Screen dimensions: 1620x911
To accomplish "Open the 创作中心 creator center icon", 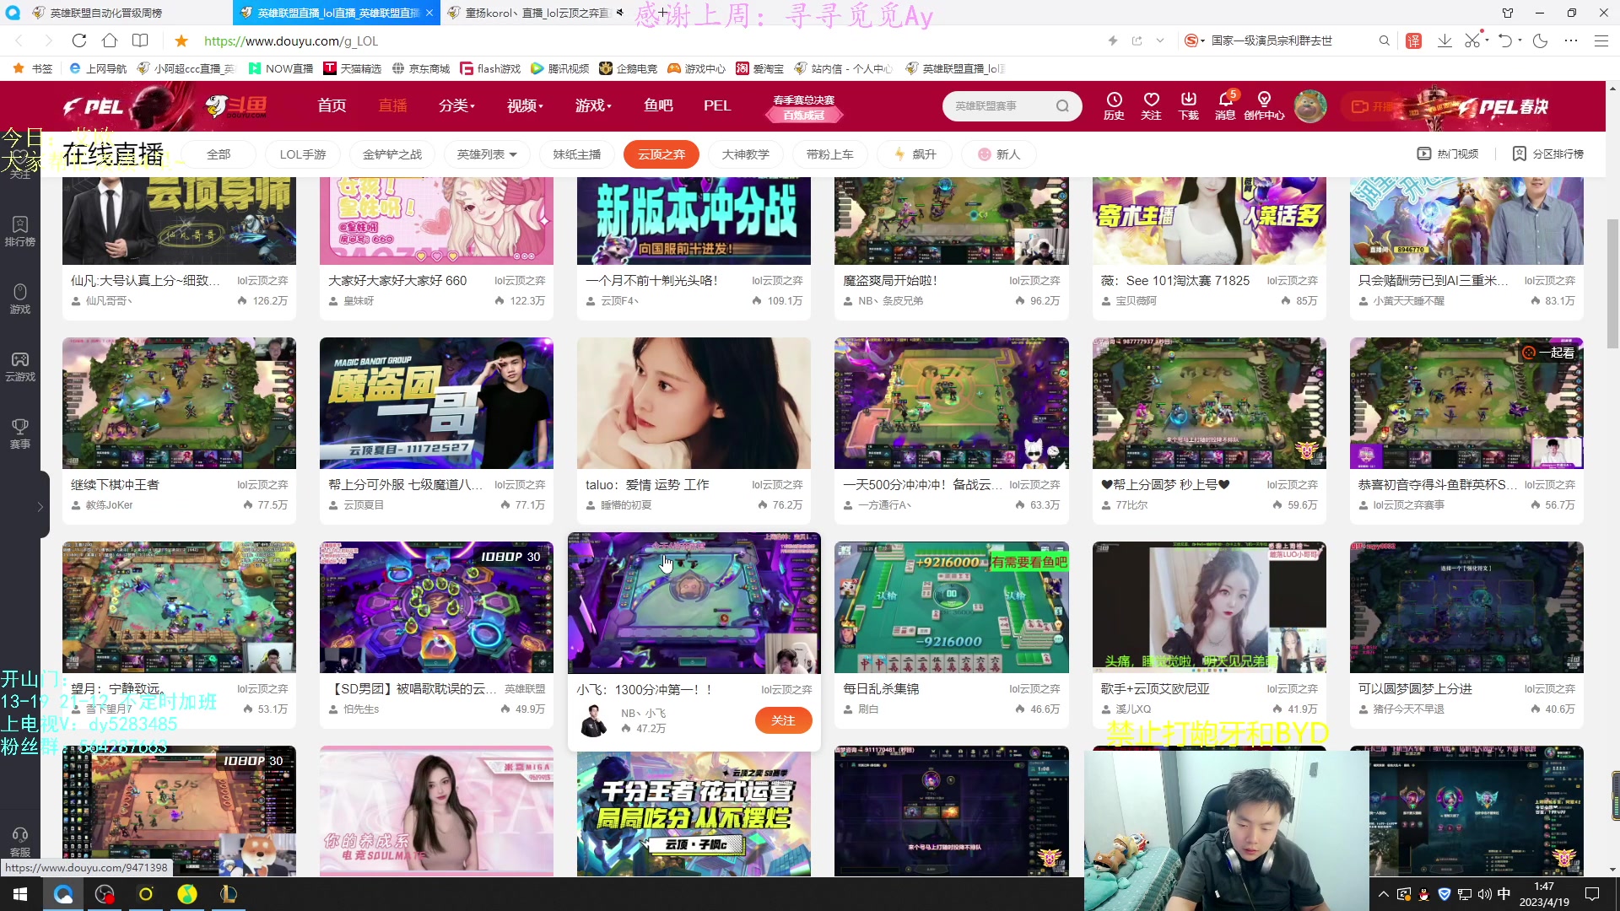I will click(1264, 106).
